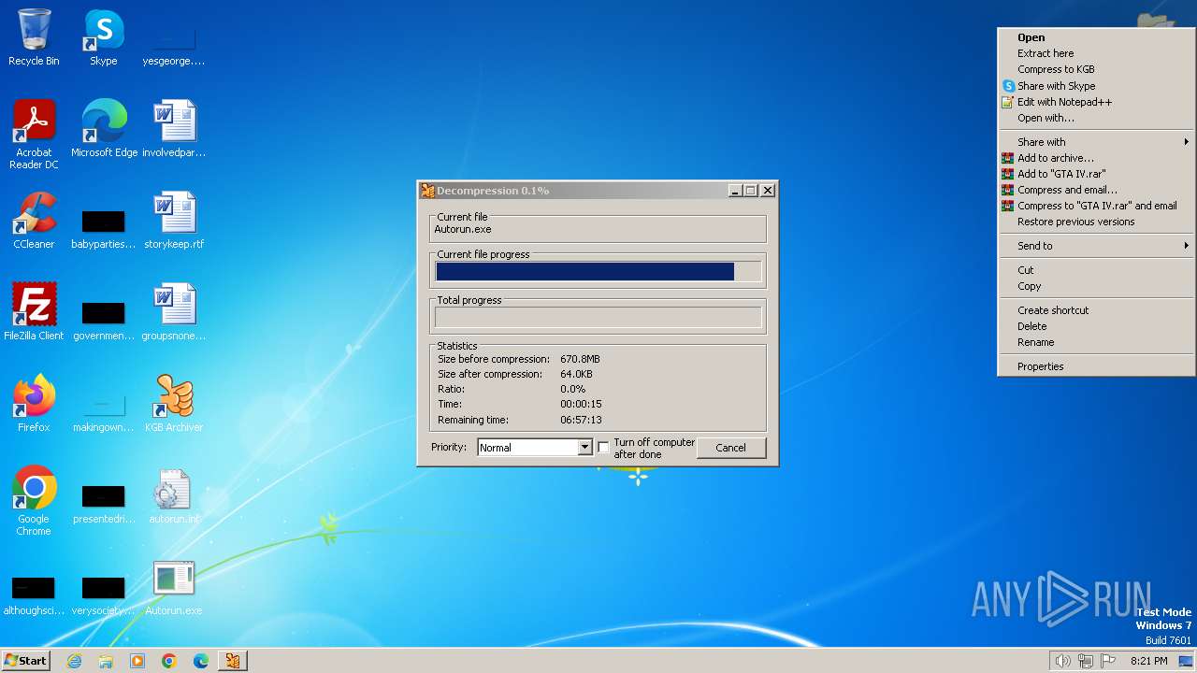Launch Firefox desktop shortcut
This screenshot has width=1197, height=673.
click(x=34, y=403)
